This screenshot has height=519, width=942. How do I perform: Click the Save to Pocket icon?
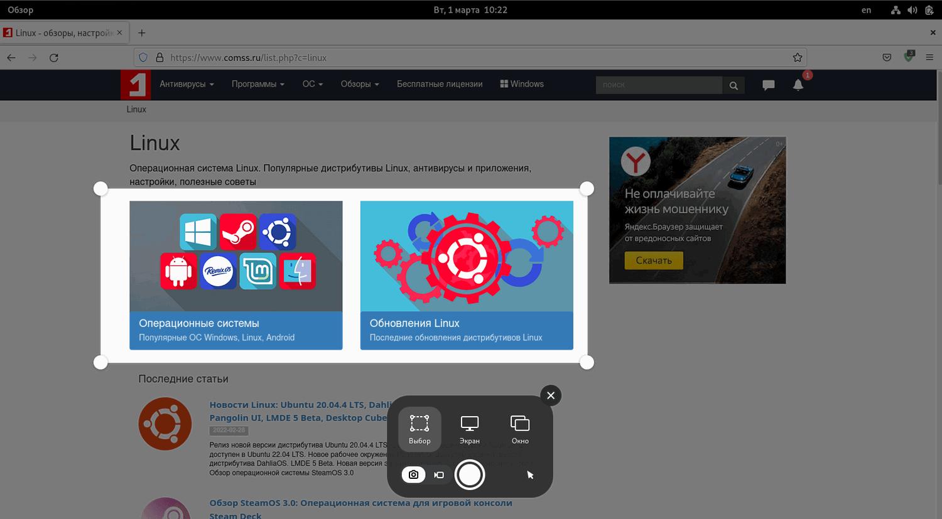coord(887,58)
